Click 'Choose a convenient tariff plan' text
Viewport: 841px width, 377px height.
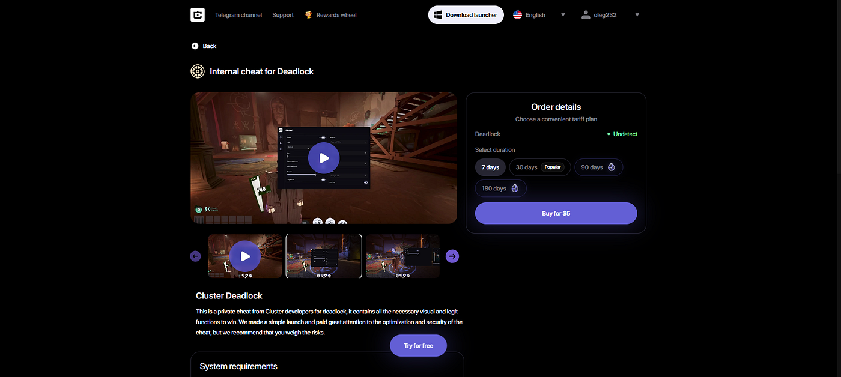[x=556, y=119]
